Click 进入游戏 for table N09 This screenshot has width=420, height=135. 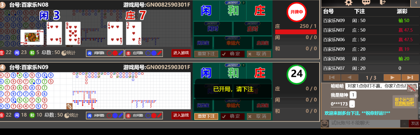coord(181,115)
